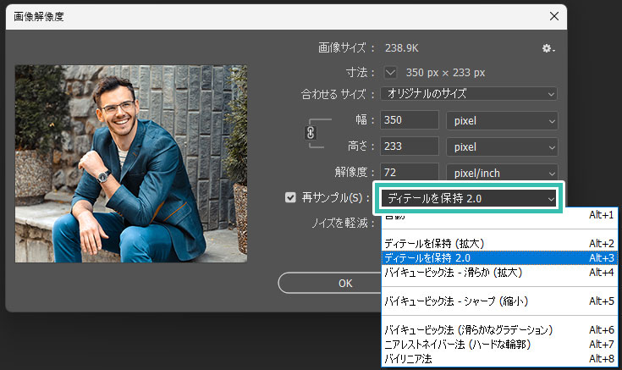Select highlighted ディテールを保持 2.0 option
This screenshot has width=622, height=370.
click(499, 258)
